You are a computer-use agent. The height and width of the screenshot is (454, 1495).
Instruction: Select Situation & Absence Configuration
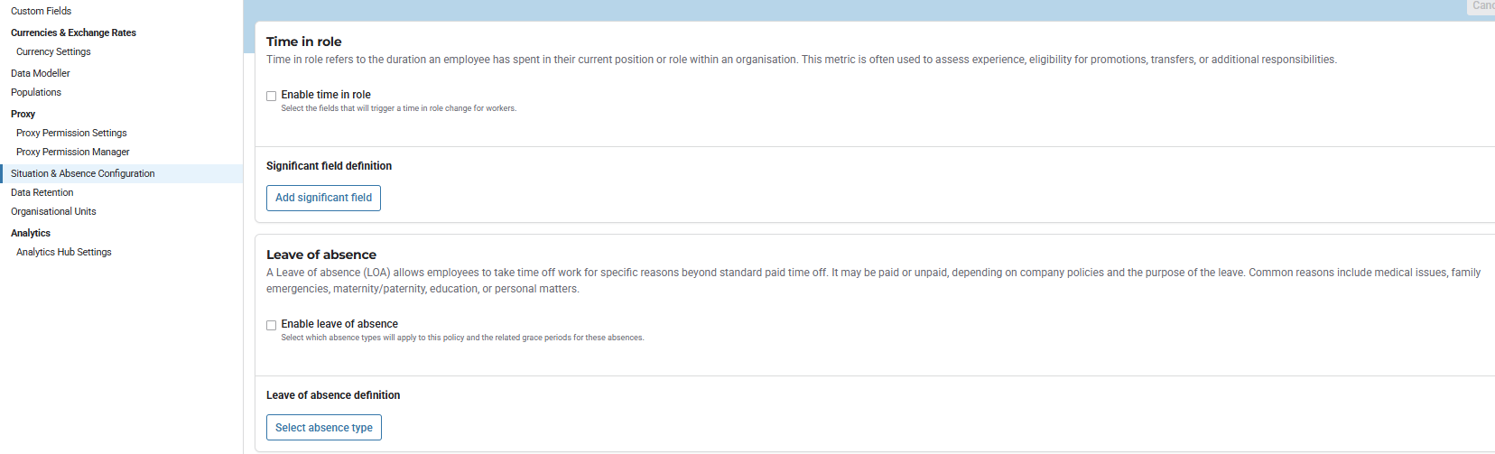pyautogui.click(x=82, y=173)
